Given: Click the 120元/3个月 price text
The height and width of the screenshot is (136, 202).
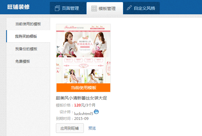Looking at the screenshot, I should (x=85, y=105).
